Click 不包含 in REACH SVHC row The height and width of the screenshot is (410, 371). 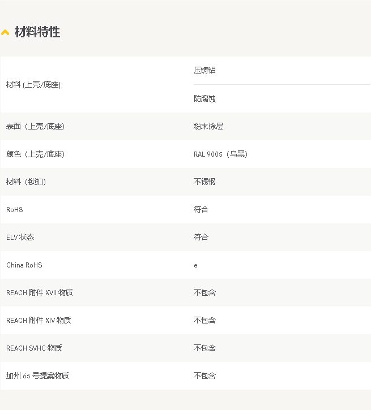click(204, 348)
